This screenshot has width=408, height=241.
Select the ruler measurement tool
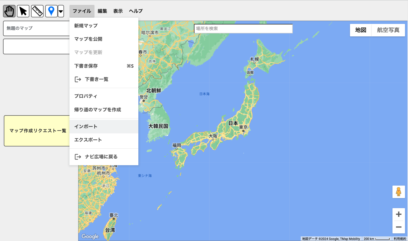tap(37, 11)
